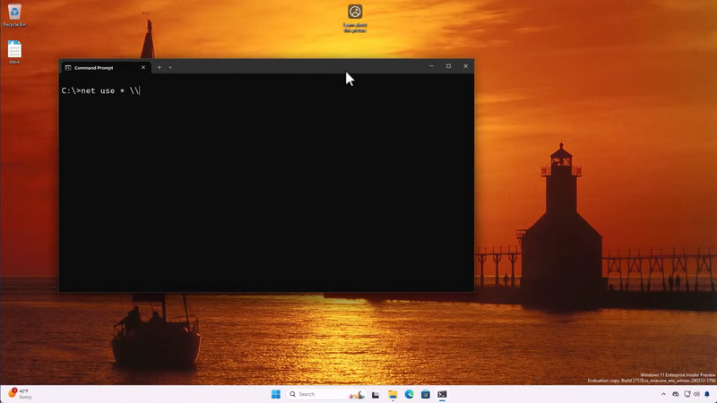This screenshot has width=717, height=403.
Task: Click the volume icon in system tray
Action: [696, 394]
